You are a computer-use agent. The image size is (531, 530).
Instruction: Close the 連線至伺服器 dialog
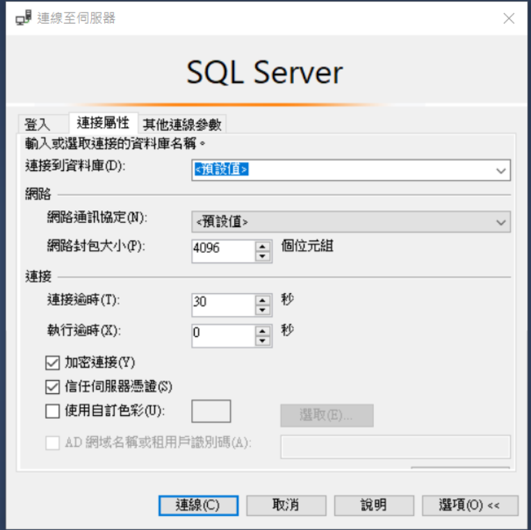(x=509, y=18)
